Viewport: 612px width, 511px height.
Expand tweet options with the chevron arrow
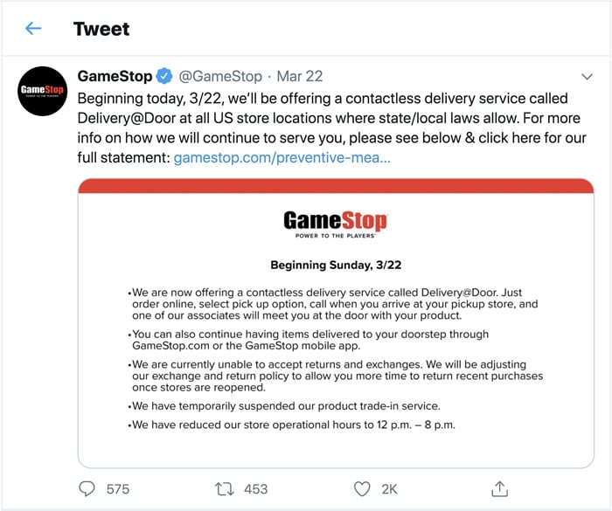pyautogui.click(x=587, y=76)
